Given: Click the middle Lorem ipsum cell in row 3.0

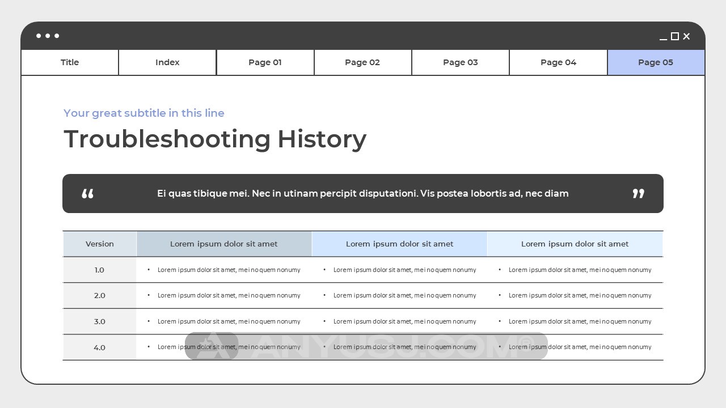Looking at the screenshot, I should coord(399,321).
